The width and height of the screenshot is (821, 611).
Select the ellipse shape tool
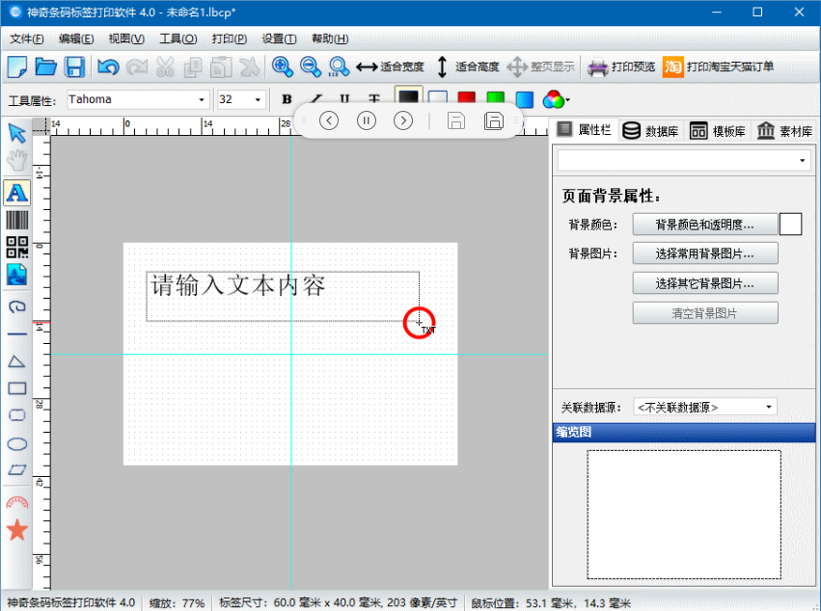click(x=16, y=443)
